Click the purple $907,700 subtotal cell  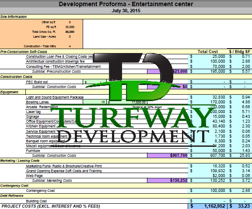tap(167, 156)
